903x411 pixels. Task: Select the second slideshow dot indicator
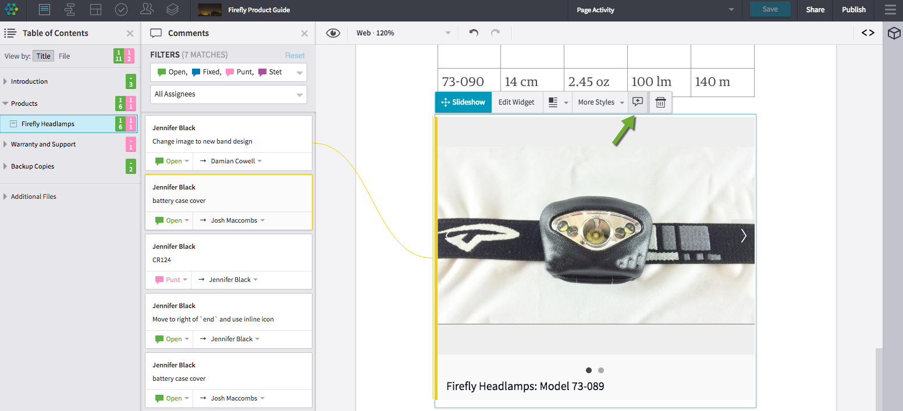pos(601,370)
